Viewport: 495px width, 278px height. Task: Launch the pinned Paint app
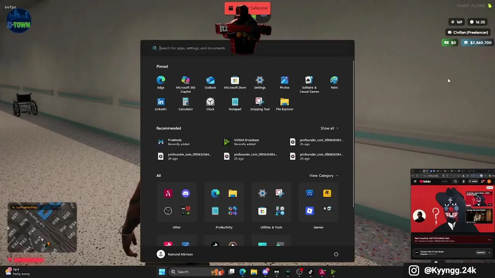[x=334, y=82]
